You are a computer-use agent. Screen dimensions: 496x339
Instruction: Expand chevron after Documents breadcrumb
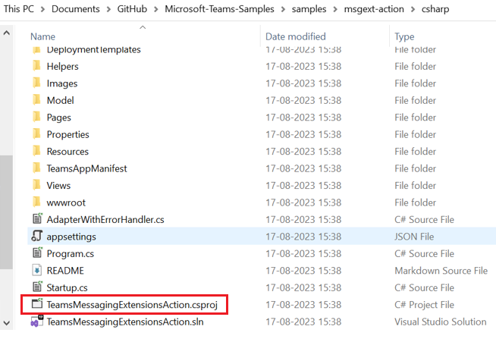point(108,10)
